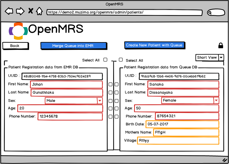The width and height of the screenshot is (229, 164).
Task: Tick EMR-side checkbox for Sex row
Action: [110, 101]
